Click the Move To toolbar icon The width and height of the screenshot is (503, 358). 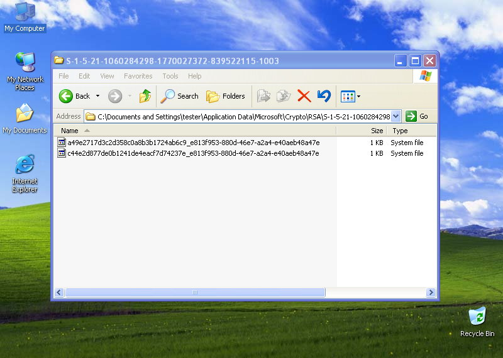tap(263, 96)
